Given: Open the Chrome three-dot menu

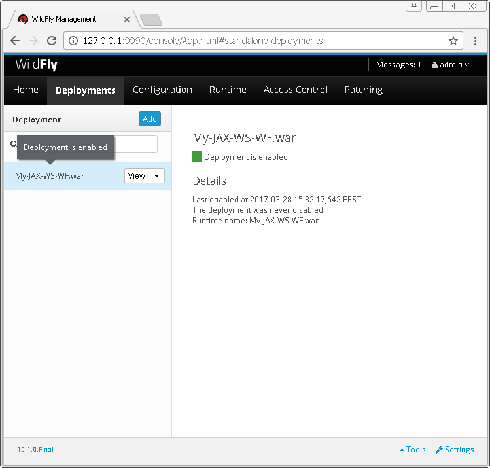Looking at the screenshot, I should pos(475,41).
